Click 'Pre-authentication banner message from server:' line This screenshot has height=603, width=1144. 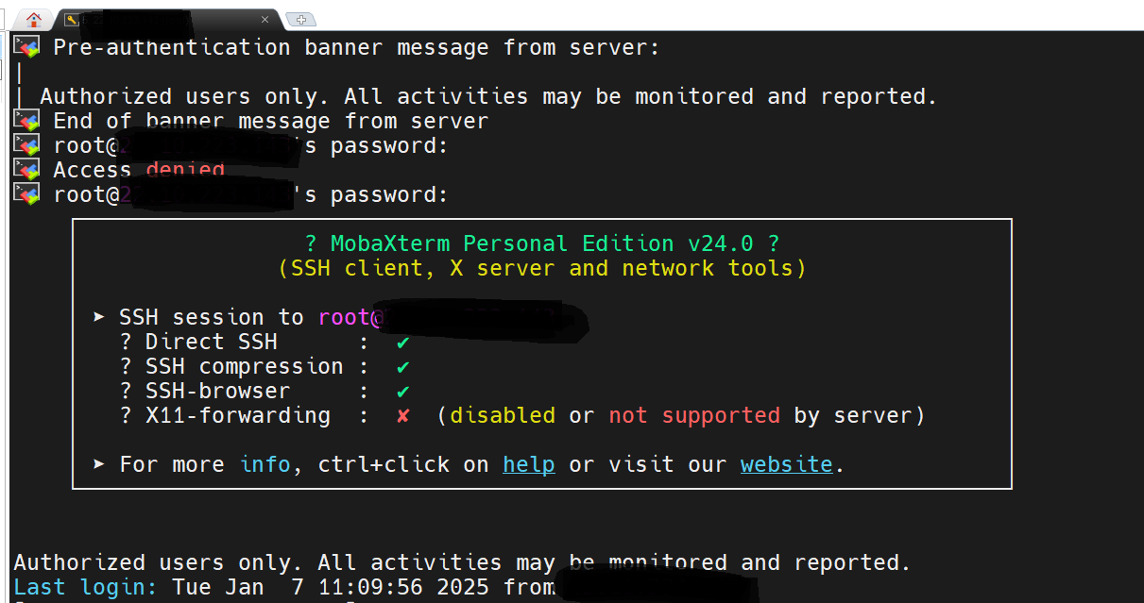pos(356,47)
